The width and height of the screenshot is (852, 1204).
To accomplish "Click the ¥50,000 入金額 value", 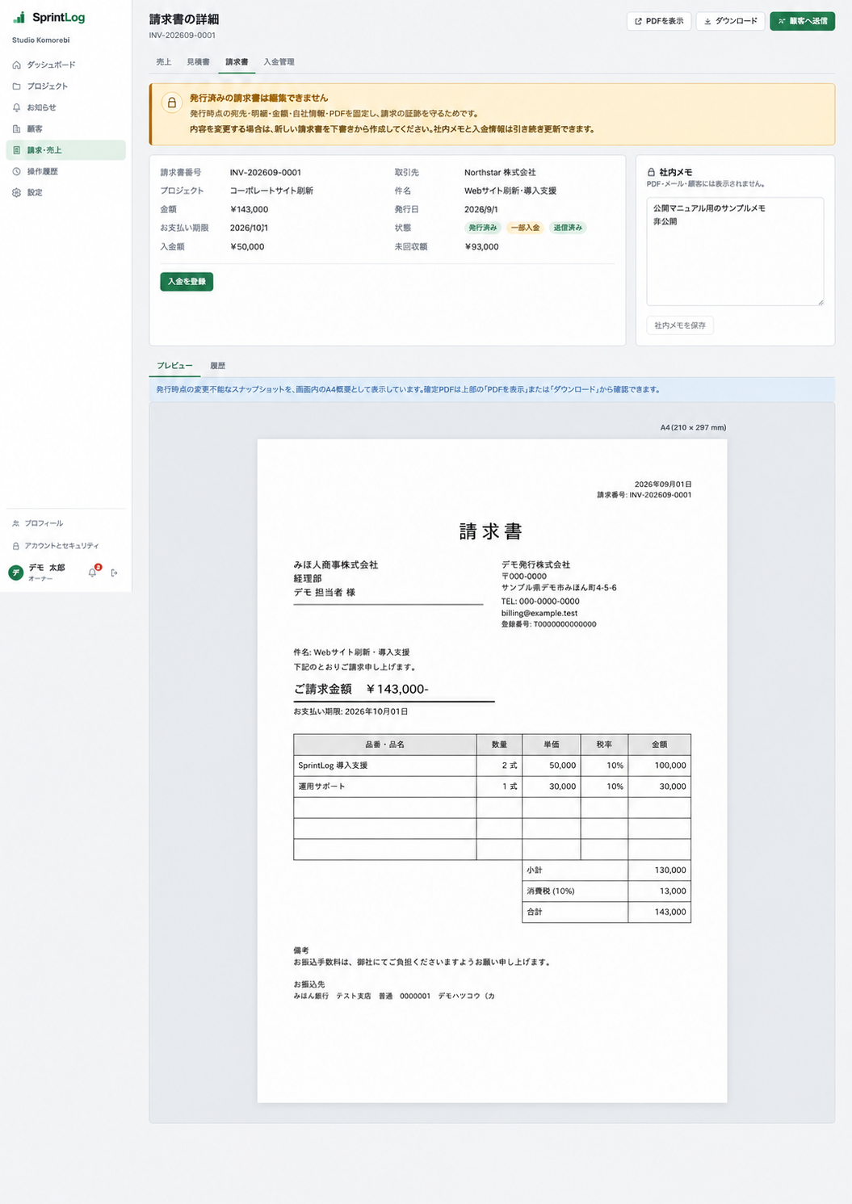I will coord(247,247).
